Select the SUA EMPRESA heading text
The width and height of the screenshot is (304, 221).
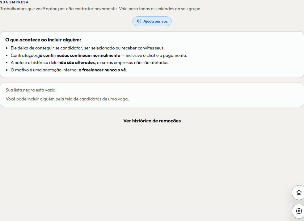click(14, 2)
